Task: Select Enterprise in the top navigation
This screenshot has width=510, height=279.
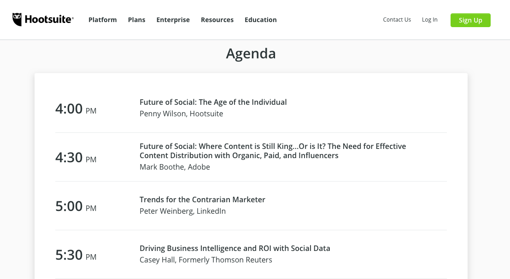Action: [x=173, y=20]
